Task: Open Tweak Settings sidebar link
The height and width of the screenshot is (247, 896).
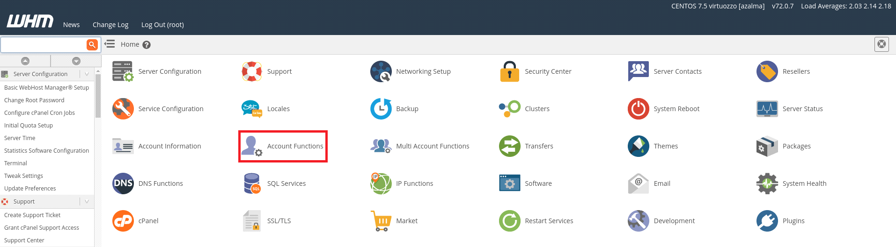Action: click(x=23, y=176)
